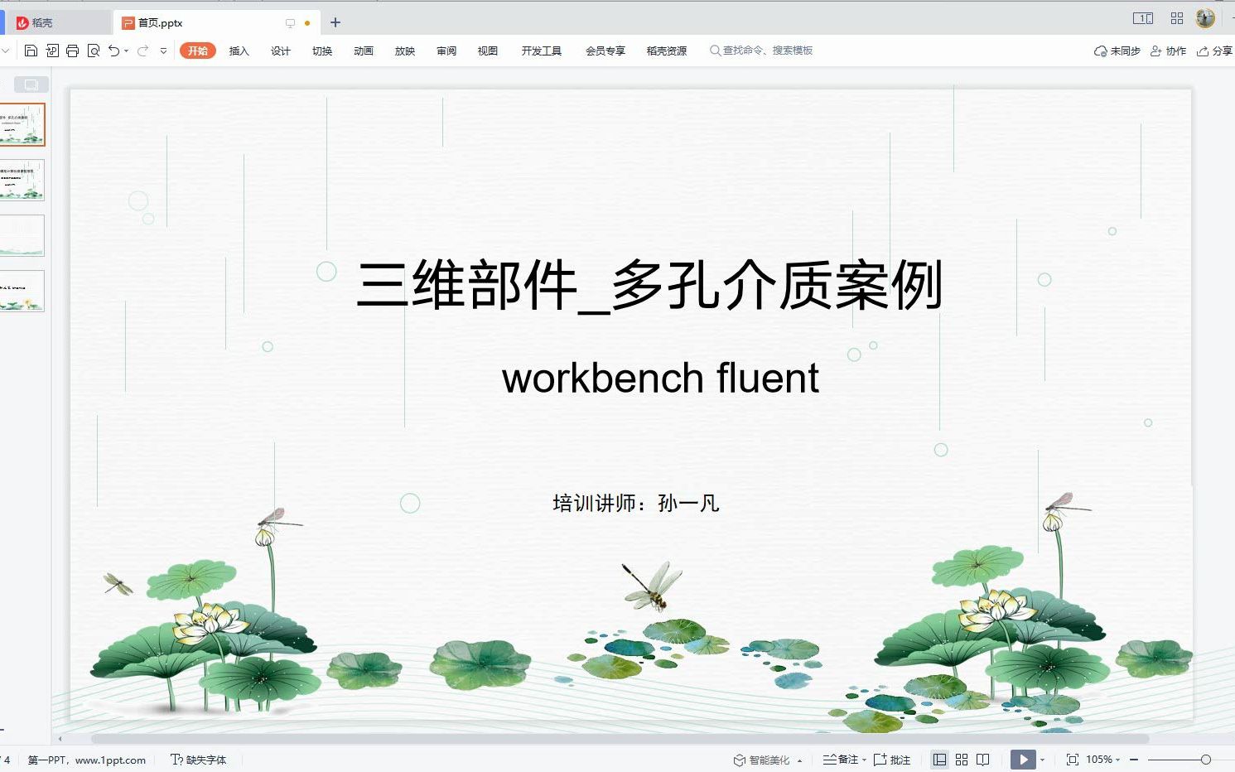Click the fit-slide-to-window icon
The width and height of the screenshot is (1235, 772).
(x=1073, y=759)
